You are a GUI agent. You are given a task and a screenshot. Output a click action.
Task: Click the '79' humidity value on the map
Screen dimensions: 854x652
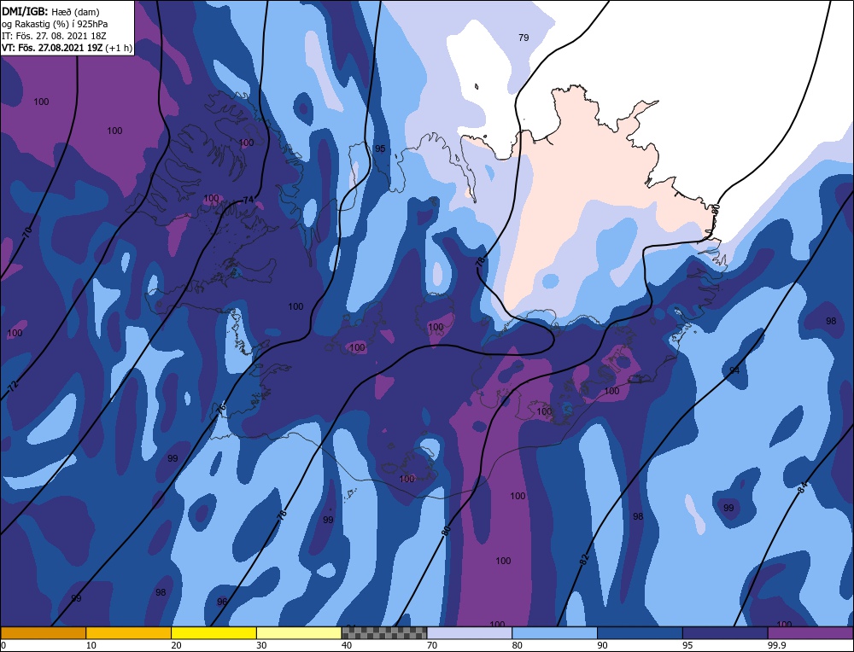(x=524, y=38)
